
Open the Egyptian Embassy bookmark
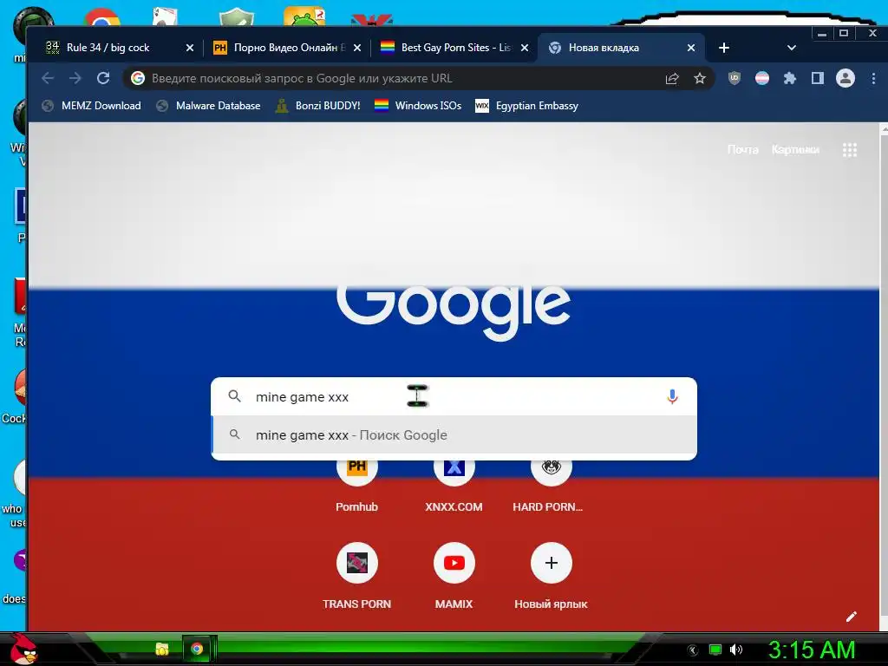coord(526,106)
